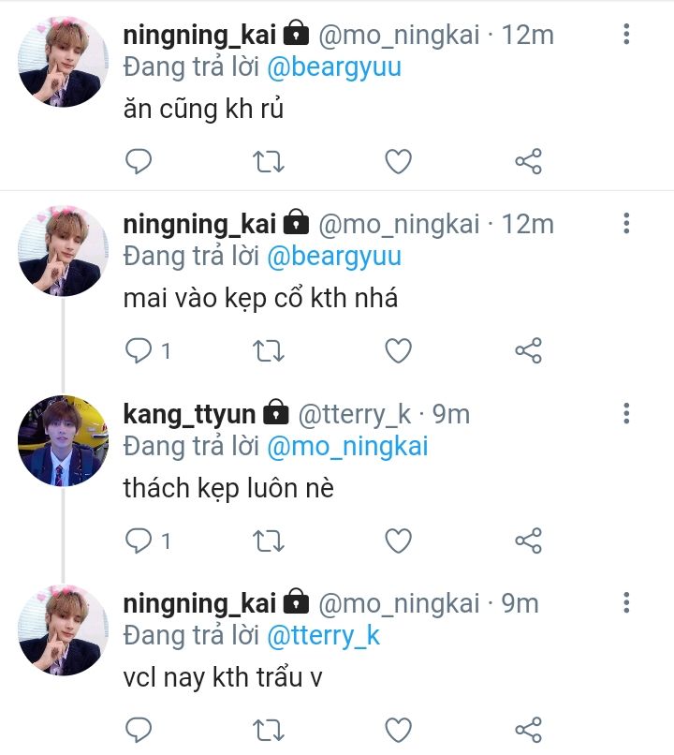Open kang_ttyun's profile picture
The height and width of the screenshot is (755, 674).
(x=64, y=440)
